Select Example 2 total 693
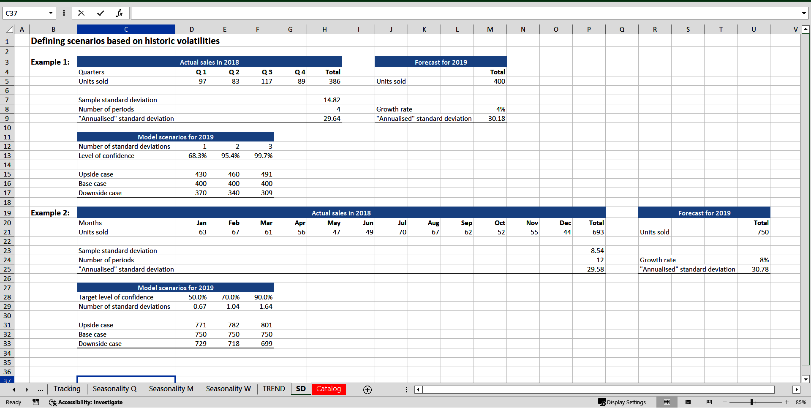 point(589,232)
